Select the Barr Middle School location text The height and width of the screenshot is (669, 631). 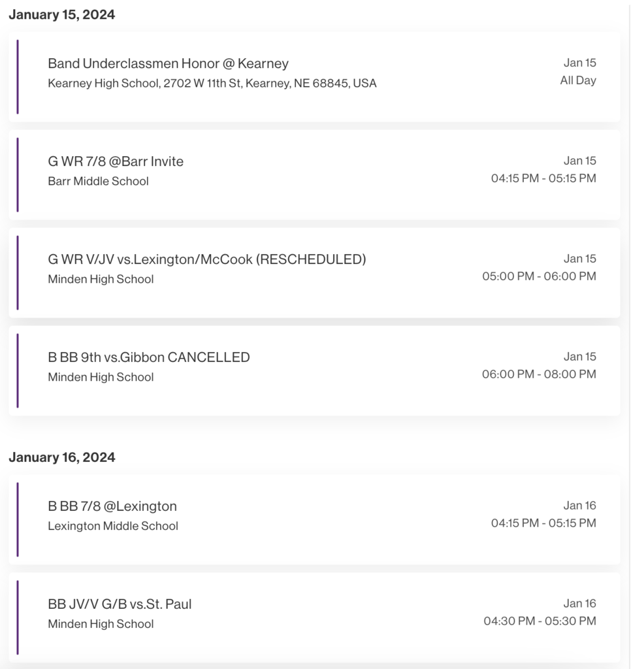(x=98, y=182)
